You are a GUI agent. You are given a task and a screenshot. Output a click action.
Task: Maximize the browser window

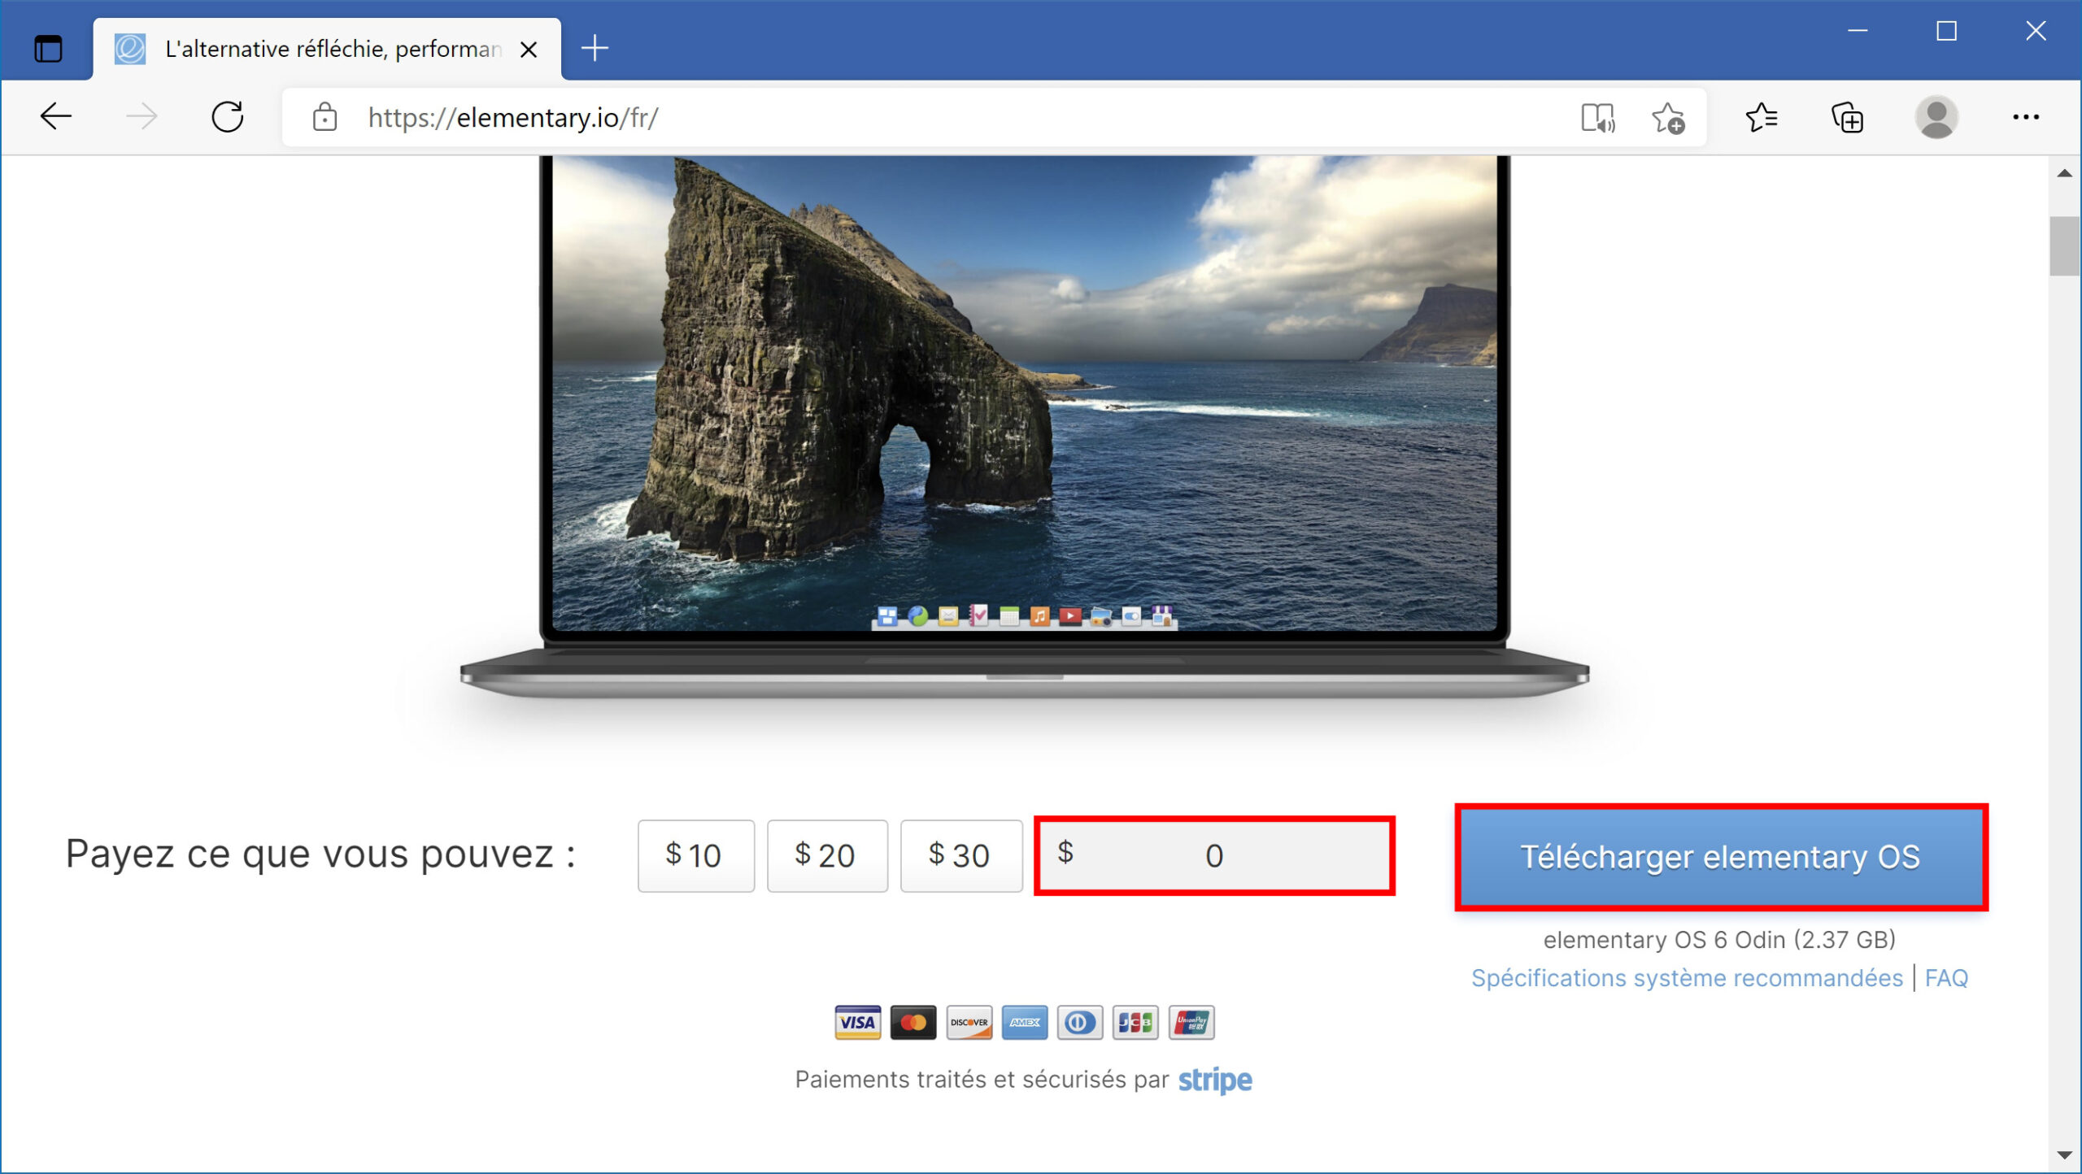[1946, 31]
